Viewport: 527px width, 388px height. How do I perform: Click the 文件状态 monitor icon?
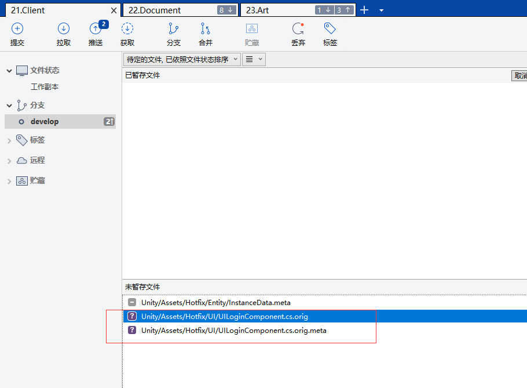[22, 71]
